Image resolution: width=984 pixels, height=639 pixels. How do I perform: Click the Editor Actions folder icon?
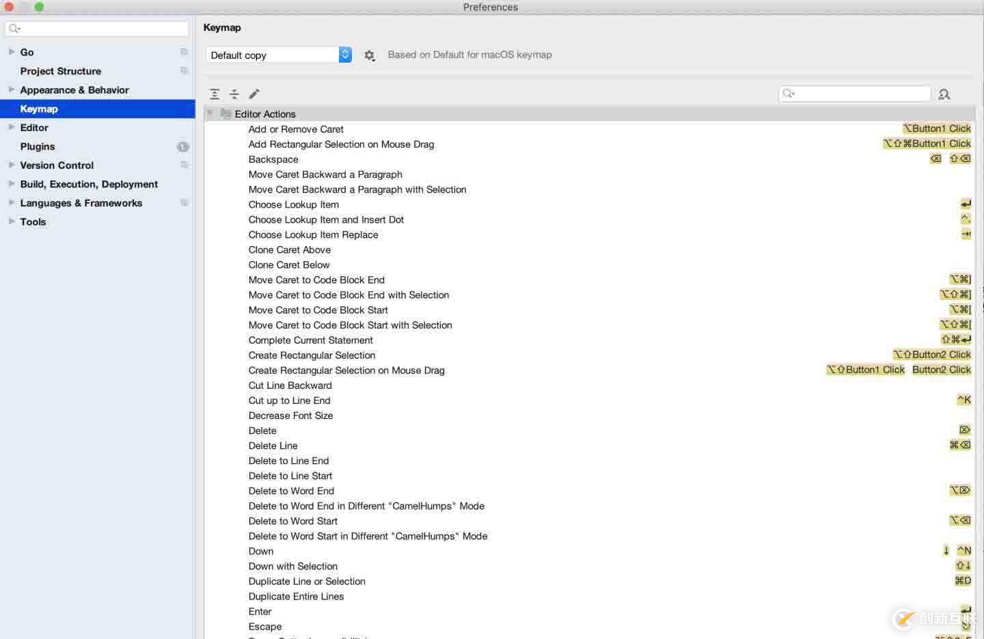225,113
